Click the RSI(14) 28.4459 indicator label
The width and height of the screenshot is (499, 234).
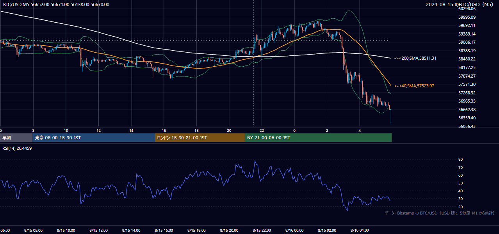coord(17,148)
